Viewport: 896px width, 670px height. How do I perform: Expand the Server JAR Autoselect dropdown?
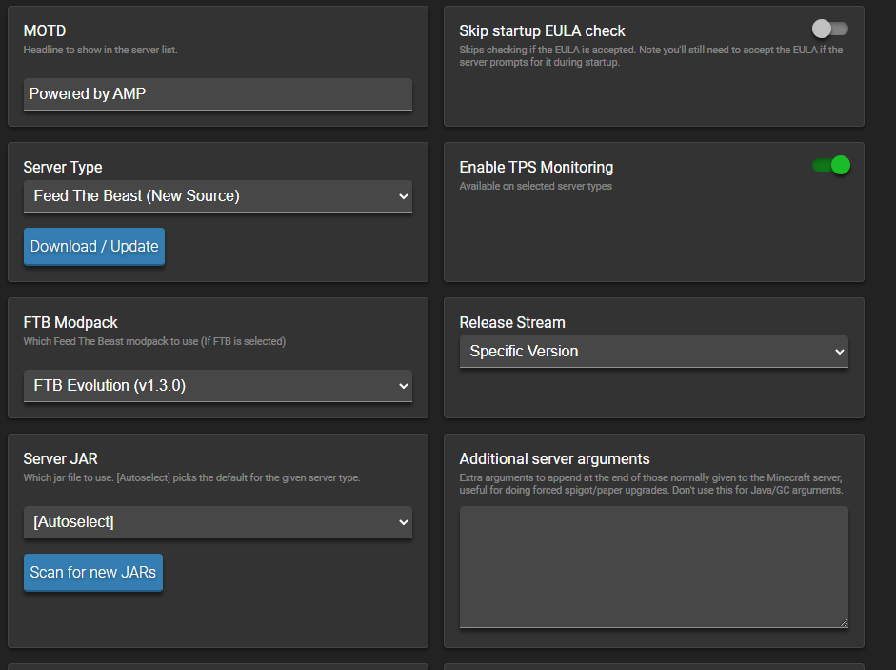pos(217,522)
